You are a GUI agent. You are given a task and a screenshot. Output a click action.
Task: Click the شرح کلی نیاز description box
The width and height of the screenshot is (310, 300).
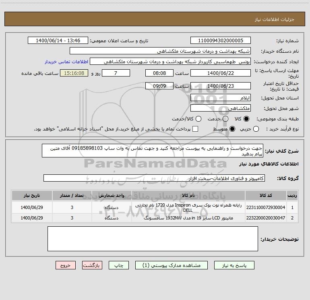[x=153, y=151]
